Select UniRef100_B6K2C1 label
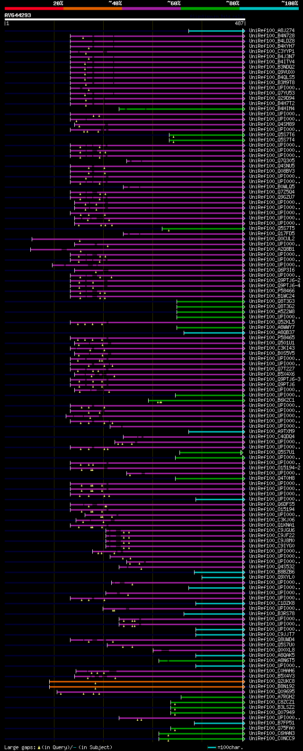Viewport: 303px width, 751px height. click(x=272, y=400)
